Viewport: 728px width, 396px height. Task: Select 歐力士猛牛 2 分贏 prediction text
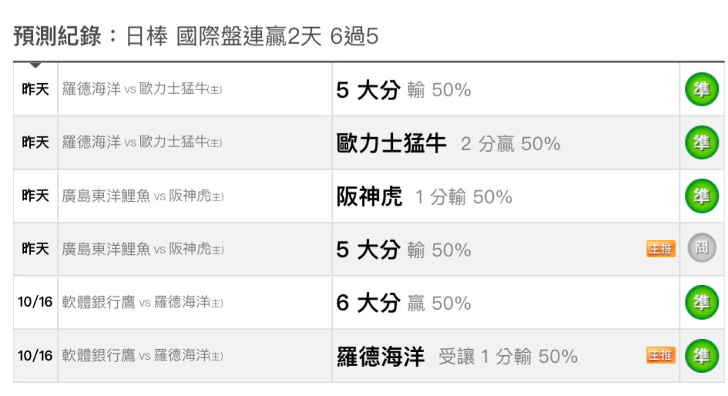(448, 143)
